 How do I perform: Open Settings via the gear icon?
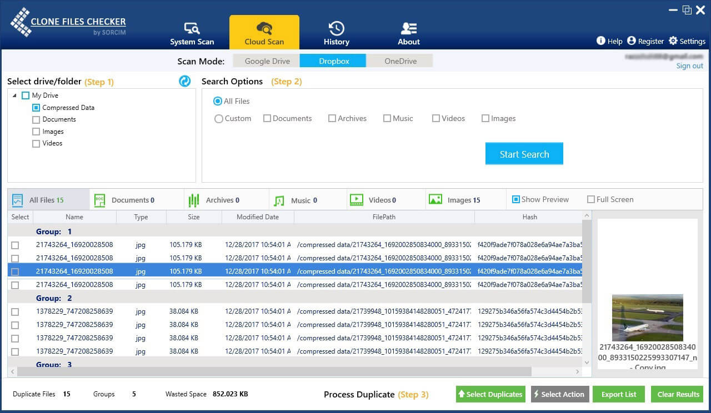[x=673, y=41]
